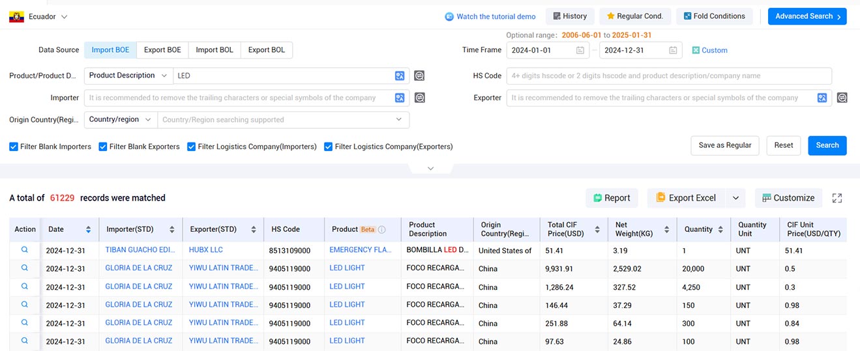Toggle Filter Logistics Company(Importers) checkbox
This screenshot has width=860, height=351.
tap(192, 147)
